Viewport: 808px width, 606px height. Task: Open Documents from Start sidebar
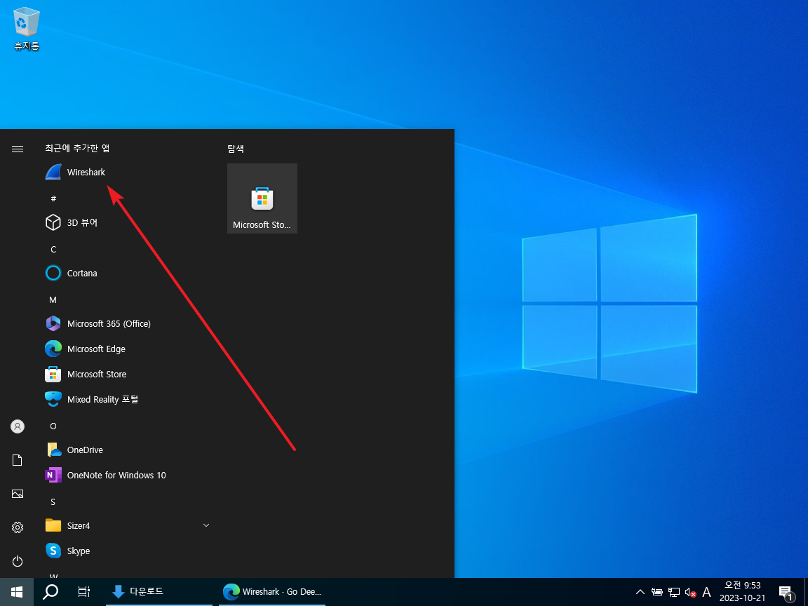(18, 460)
